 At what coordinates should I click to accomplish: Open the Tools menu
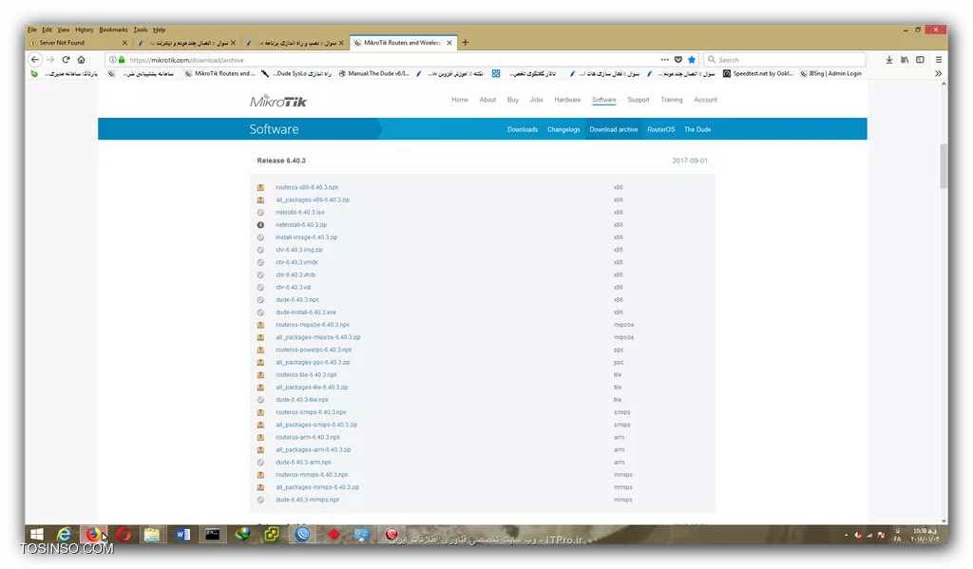(141, 29)
